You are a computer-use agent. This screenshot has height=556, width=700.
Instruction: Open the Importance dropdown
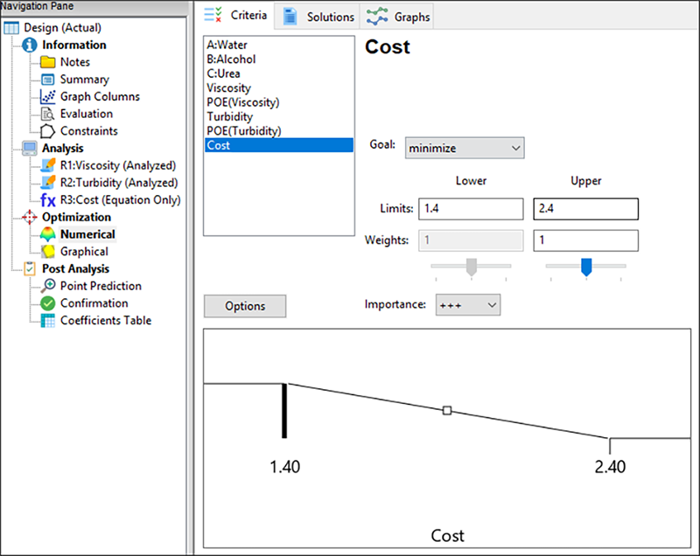coord(467,304)
